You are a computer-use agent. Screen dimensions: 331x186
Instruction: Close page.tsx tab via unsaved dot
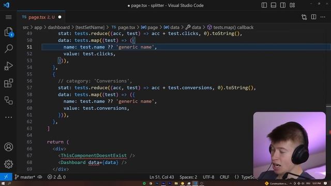point(60,17)
